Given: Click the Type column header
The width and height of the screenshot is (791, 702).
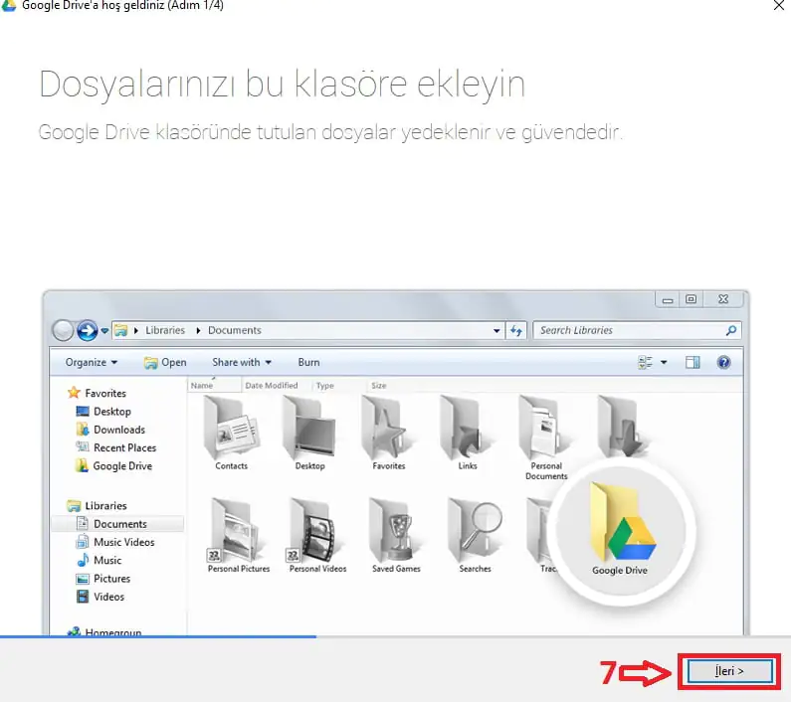Looking at the screenshot, I should click(x=325, y=385).
